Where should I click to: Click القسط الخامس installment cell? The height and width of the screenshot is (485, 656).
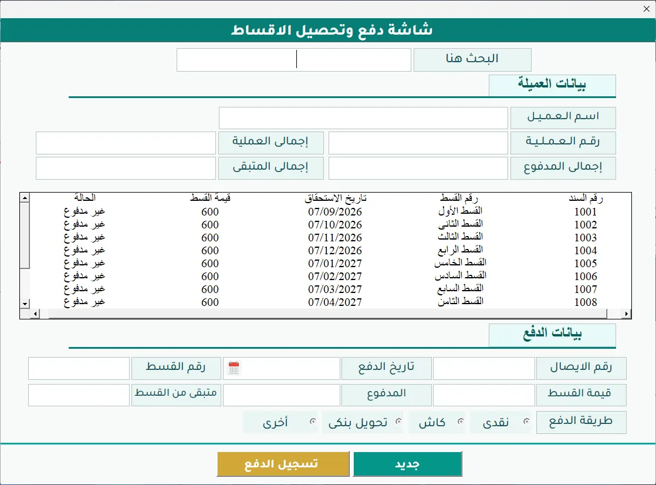coord(460,263)
